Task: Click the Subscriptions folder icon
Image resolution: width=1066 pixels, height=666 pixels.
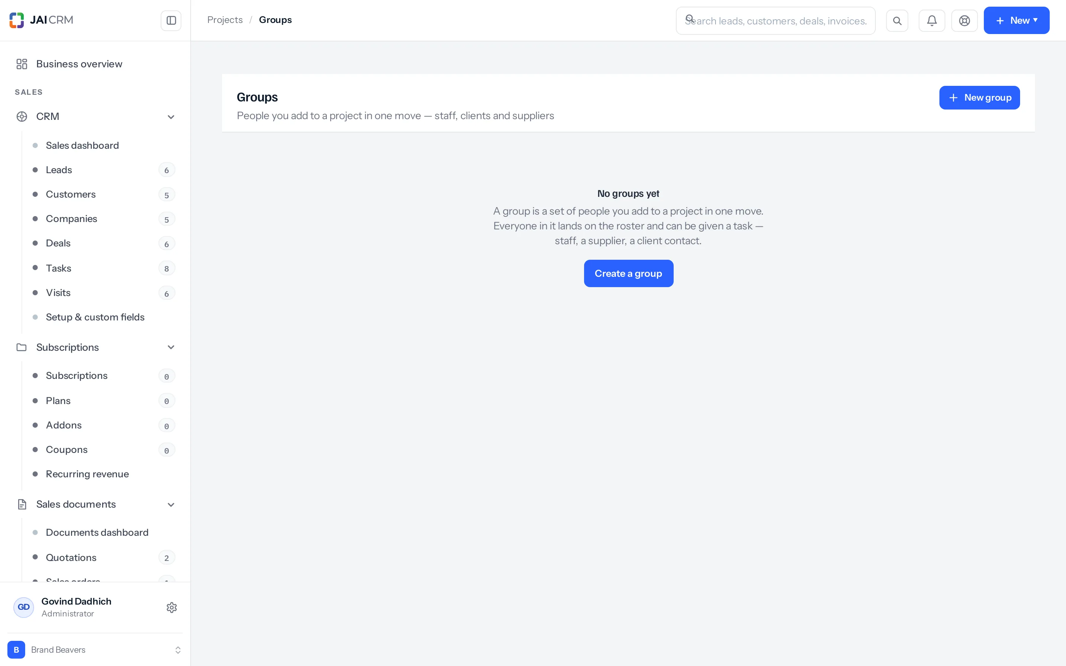Action: click(x=21, y=347)
